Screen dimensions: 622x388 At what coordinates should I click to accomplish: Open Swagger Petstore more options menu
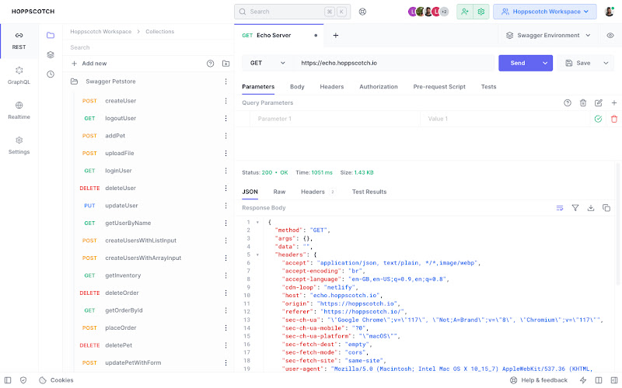point(225,81)
